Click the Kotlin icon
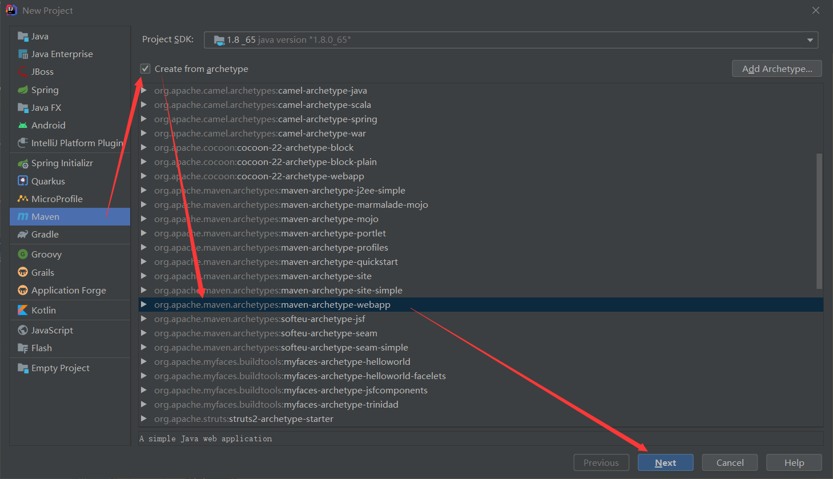This screenshot has height=479, width=833. click(23, 310)
